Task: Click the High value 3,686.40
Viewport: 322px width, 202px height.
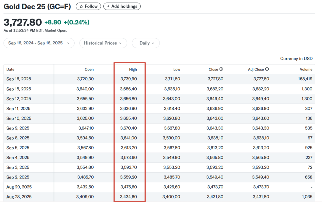Action: click(x=128, y=89)
